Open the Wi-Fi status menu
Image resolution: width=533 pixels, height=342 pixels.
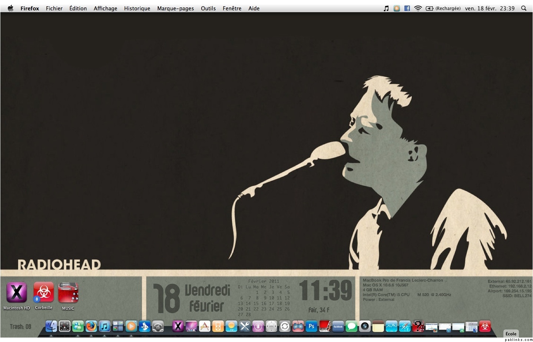pyautogui.click(x=418, y=8)
